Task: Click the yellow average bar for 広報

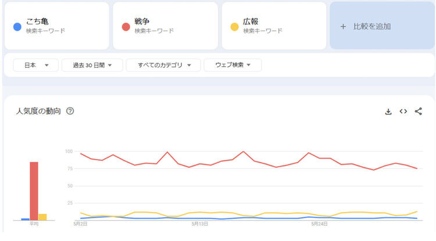Action: (x=42, y=217)
